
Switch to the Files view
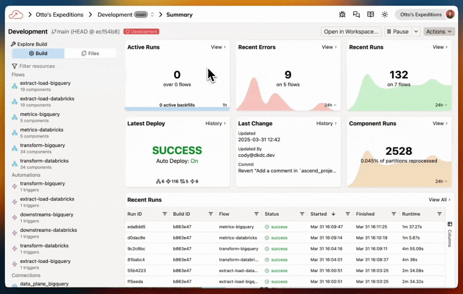[x=90, y=53]
